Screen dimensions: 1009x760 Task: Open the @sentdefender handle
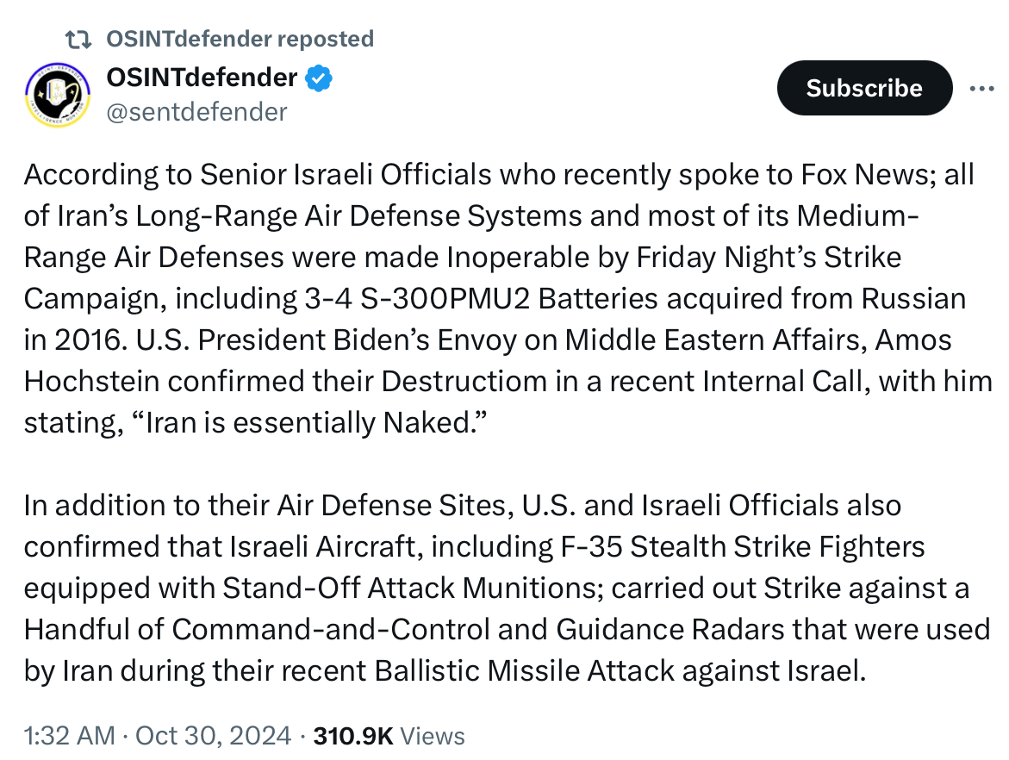tap(196, 111)
